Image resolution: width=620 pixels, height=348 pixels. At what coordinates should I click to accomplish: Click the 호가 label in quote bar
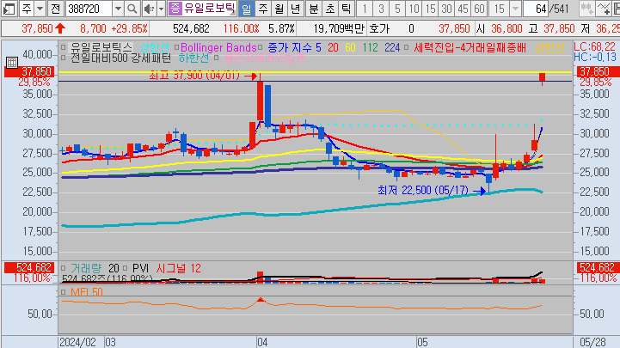379,28
